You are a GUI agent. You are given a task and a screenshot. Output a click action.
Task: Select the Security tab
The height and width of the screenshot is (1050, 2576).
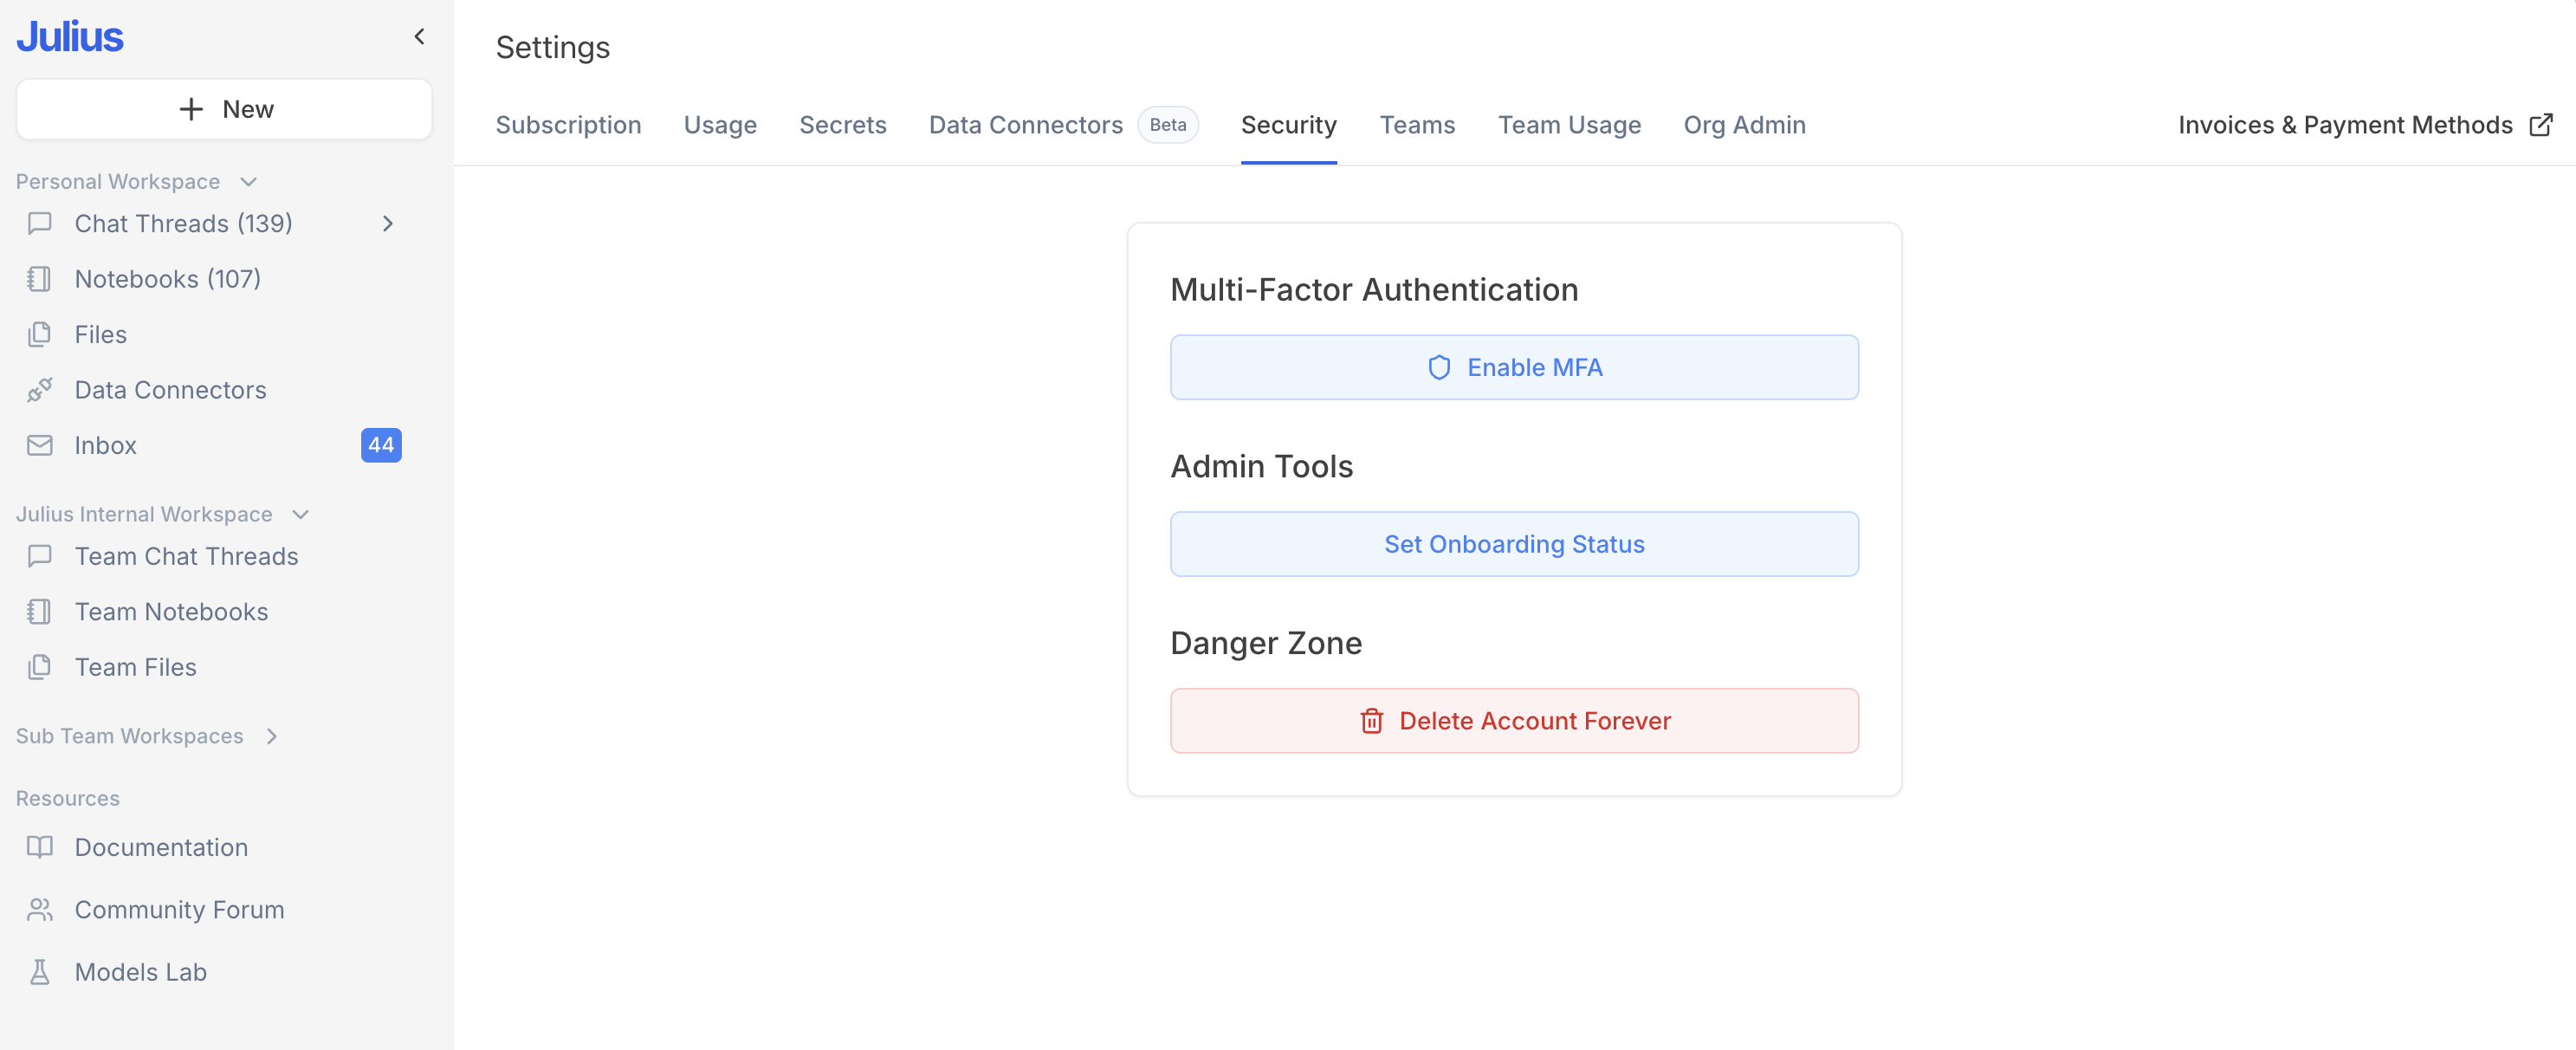[1289, 125]
